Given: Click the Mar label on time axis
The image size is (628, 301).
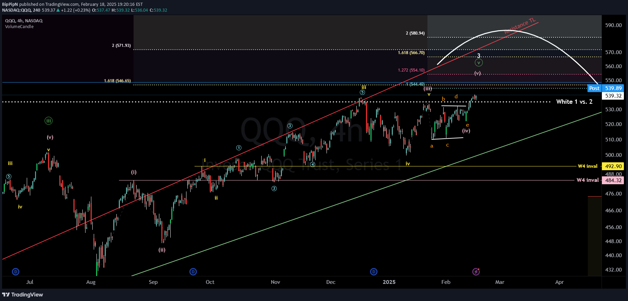Looking at the screenshot, I should point(500,282).
